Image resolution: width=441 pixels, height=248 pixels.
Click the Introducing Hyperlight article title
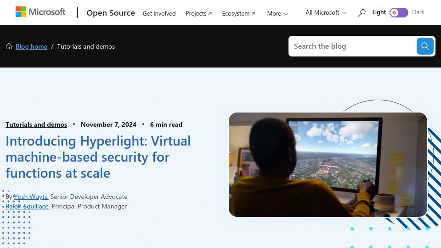[98, 157]
